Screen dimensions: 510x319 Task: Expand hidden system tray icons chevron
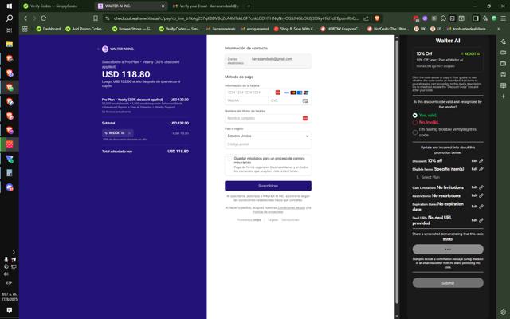click(x=14, y=252)
